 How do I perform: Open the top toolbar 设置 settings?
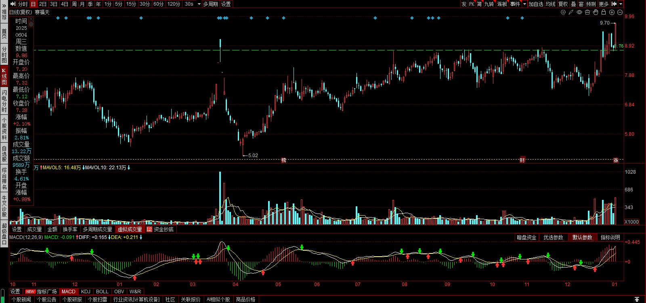[x=226, y=4]
